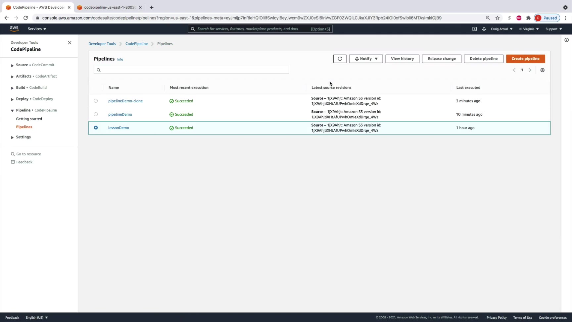The height and width of the screenshot is (322, 572).
Task: Open table preferences gear icon
Action: coord(543,70)
